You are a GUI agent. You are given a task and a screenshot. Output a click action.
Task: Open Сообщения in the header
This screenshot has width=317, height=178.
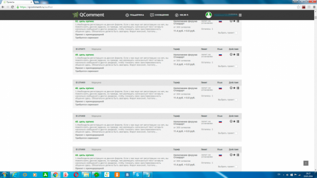(159, 15)
